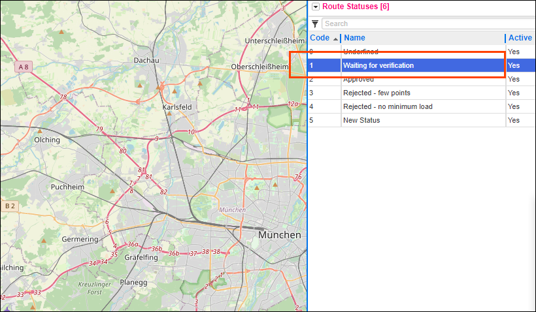Collapse the Route Statuses panel arrow
This screenshot has height=312, width=536.
click(316, 7)
